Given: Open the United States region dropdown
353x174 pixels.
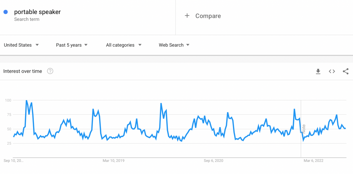Looking at the screenshot, I should click(x=21, y=45).
